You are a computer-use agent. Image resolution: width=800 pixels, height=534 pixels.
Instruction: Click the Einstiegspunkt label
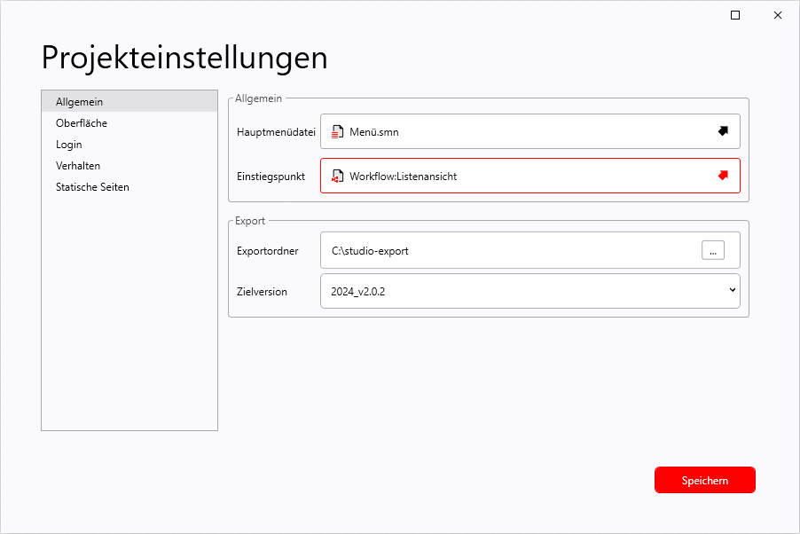pyautogui.click(x=271, y=177)
